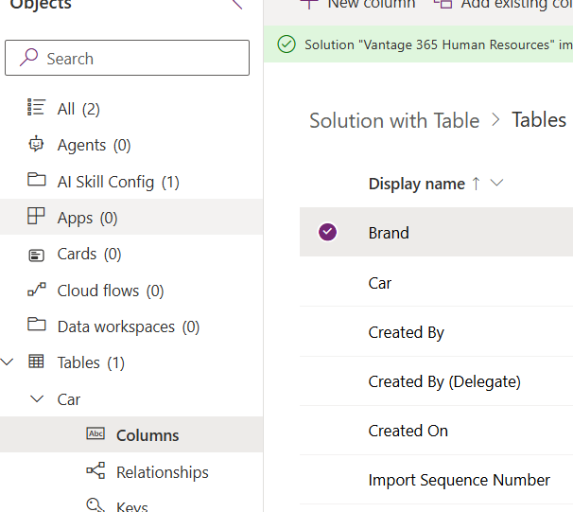Focus the Objects Search input field
Image resolution: width=573 pixels, height=512 pixels.
point(127,58)
